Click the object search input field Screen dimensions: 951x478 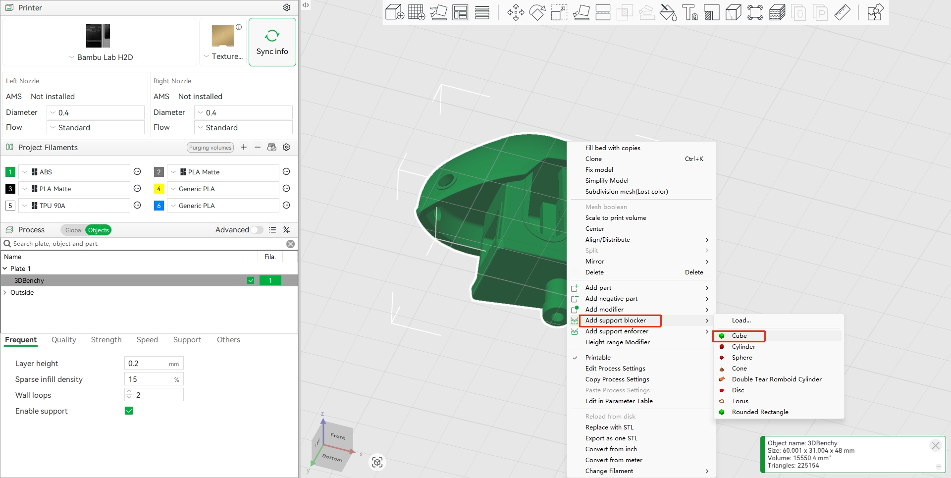149,244
